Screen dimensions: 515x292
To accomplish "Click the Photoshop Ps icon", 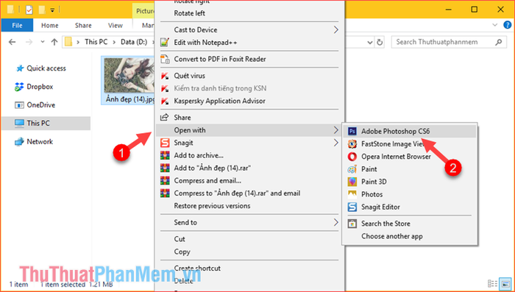I will (x=352, y=132).
